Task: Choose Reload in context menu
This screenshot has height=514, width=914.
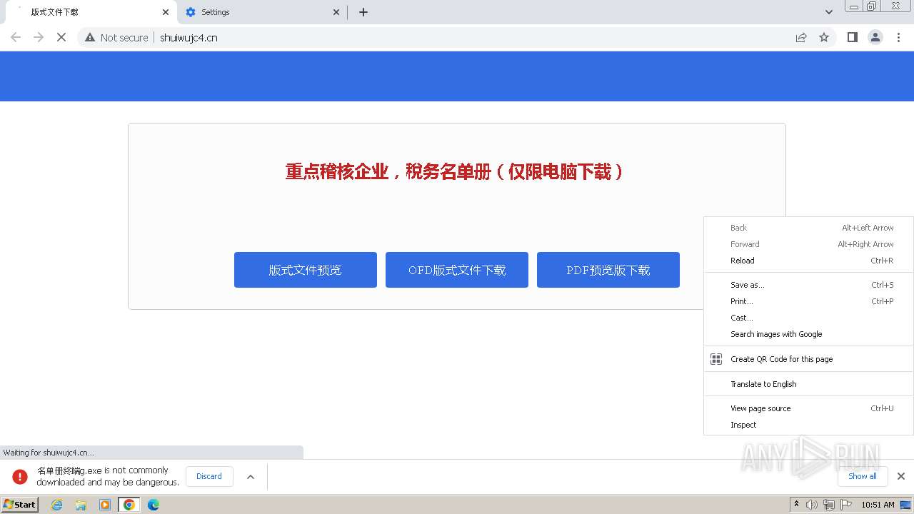Action: click(808, 261)
